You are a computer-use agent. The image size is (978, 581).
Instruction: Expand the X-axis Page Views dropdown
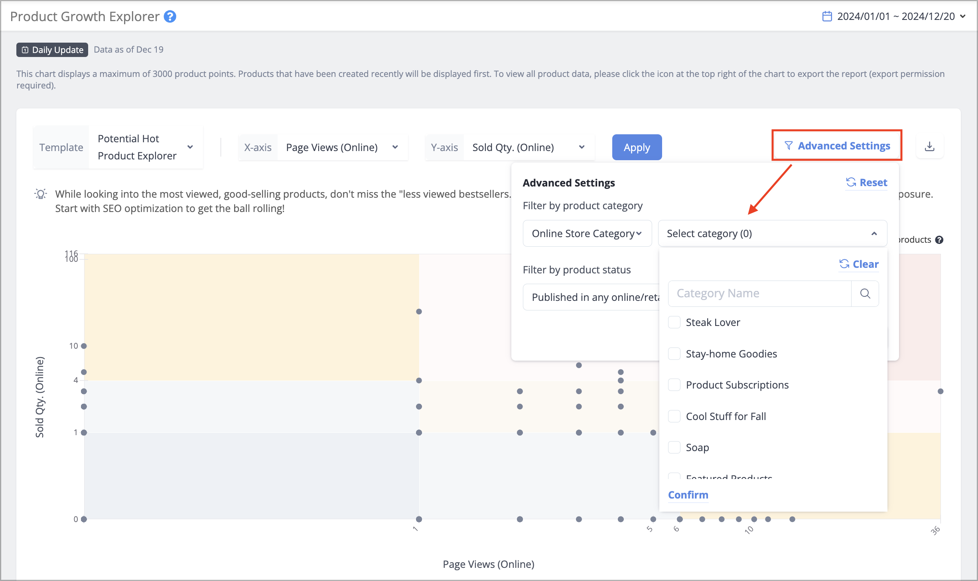point(342,147)
